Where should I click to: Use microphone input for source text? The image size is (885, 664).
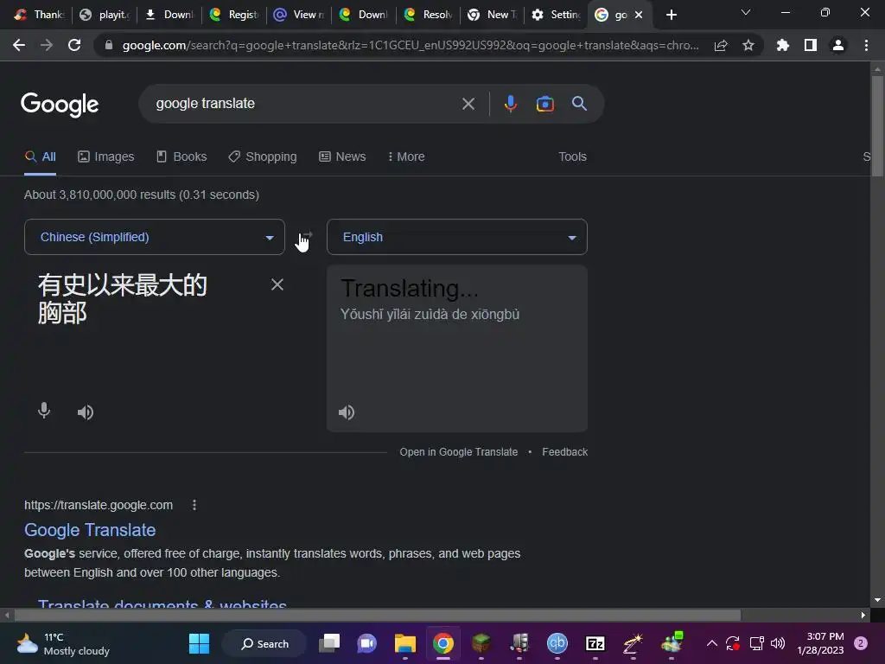point(44,411)
